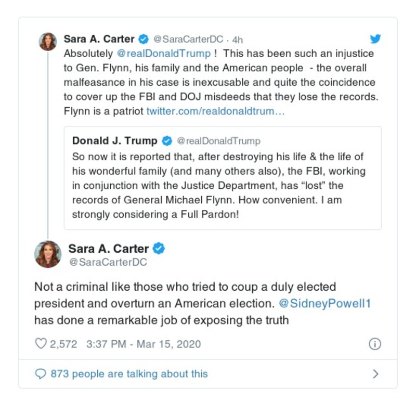Click the @realDonaldTrump mention in tweet text
The width and height of the screenshot is (416, 413).
[163, 54]
